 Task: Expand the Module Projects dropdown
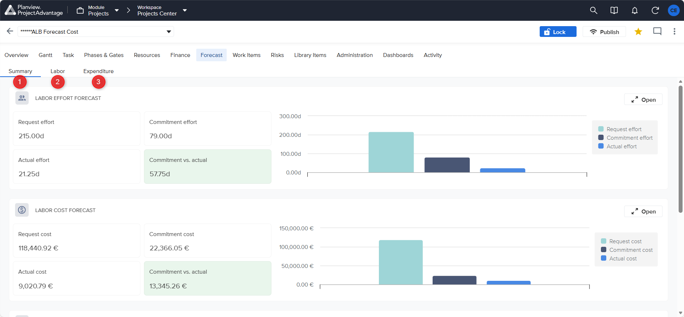pyautogui.click(x=116, y=10)
